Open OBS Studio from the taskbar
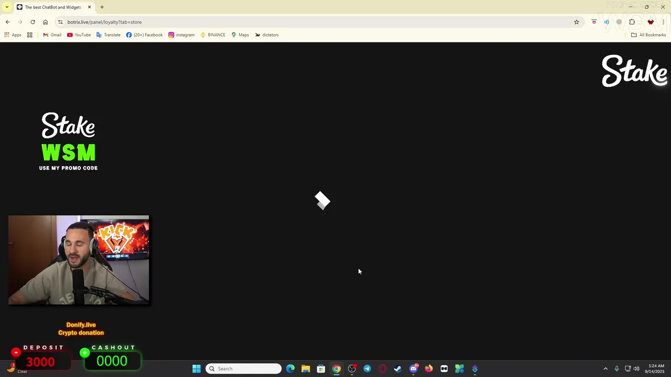Image resolution: width=671 pixels, height=377 pixels. point(352,369)
